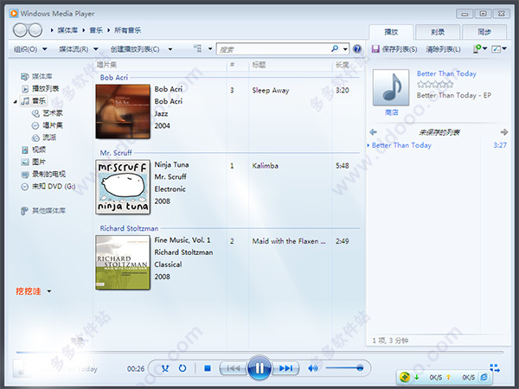The height and width of the screenshot is (389, 519).
Task: Open 其他媒体库 in sidebar
Action: [x=43, y=211]
